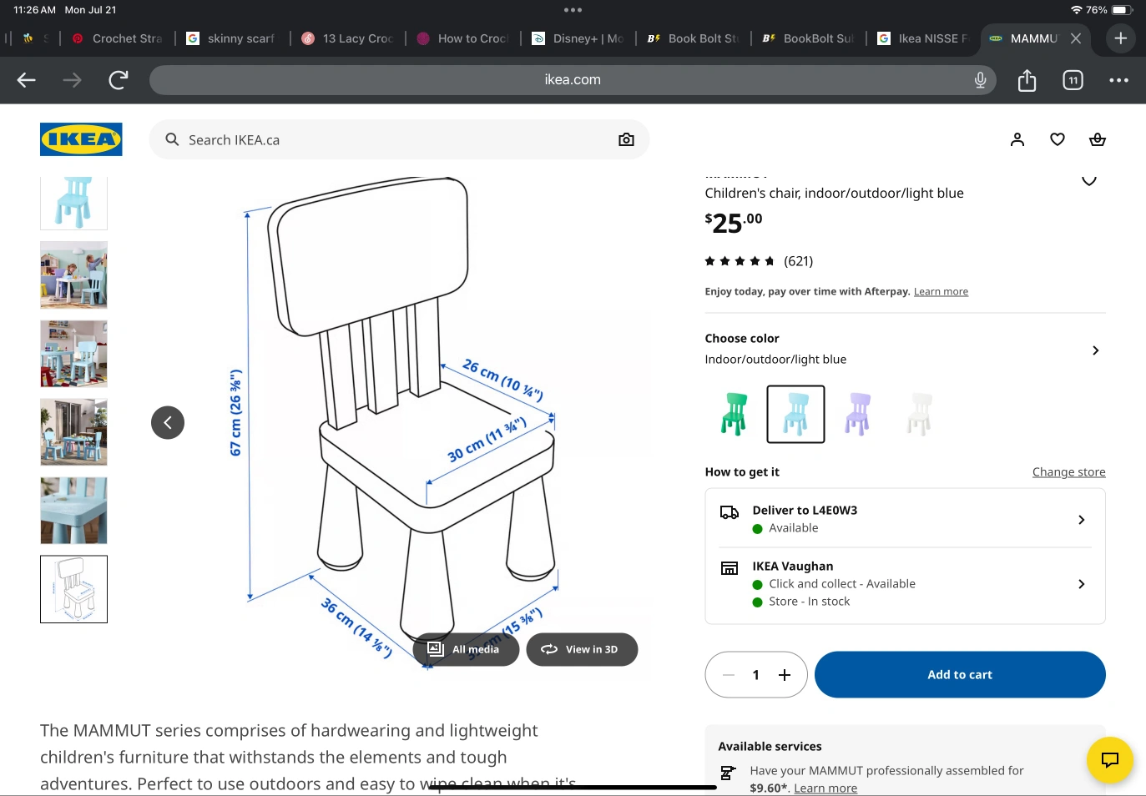Open the account profile icon
Image resolution: width=1146 pixels, height=796 pixels.
(x=1017, y=139)
